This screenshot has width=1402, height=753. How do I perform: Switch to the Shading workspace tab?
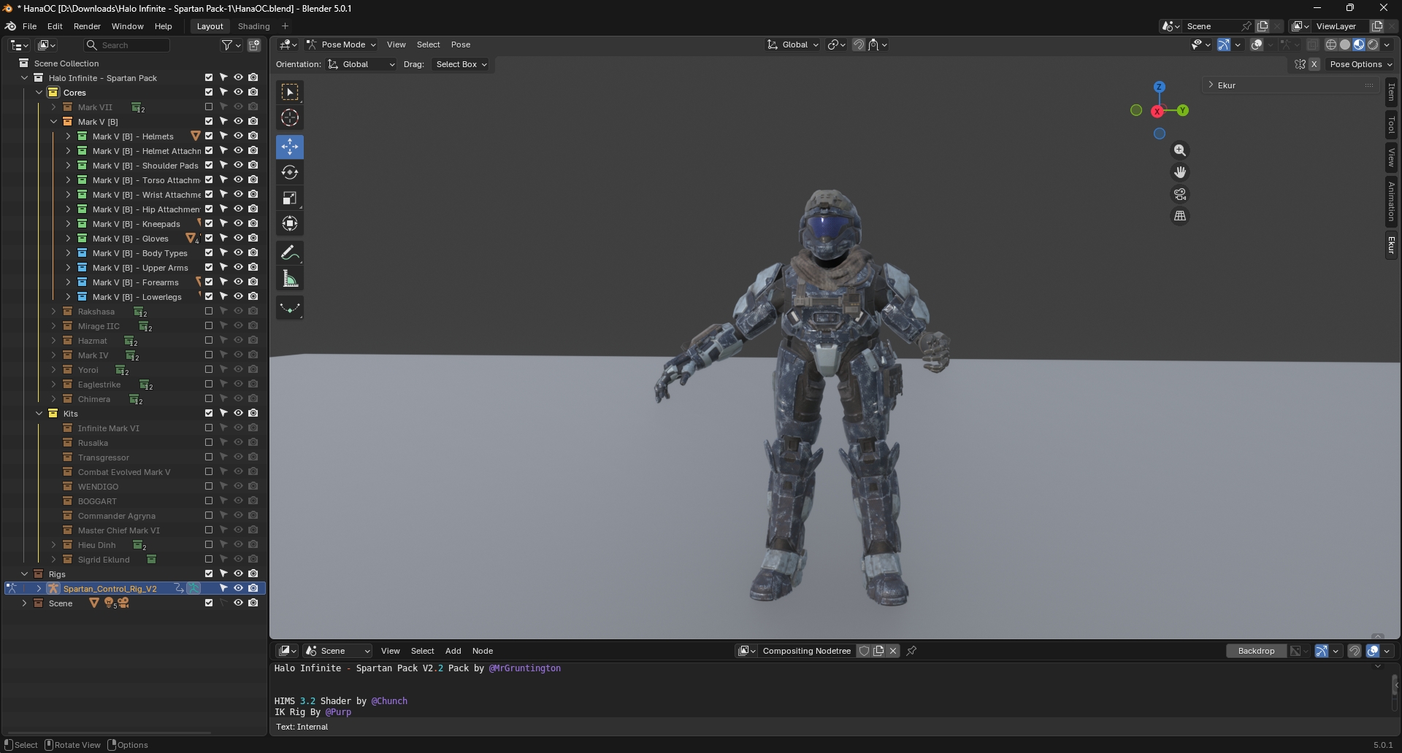253,26
